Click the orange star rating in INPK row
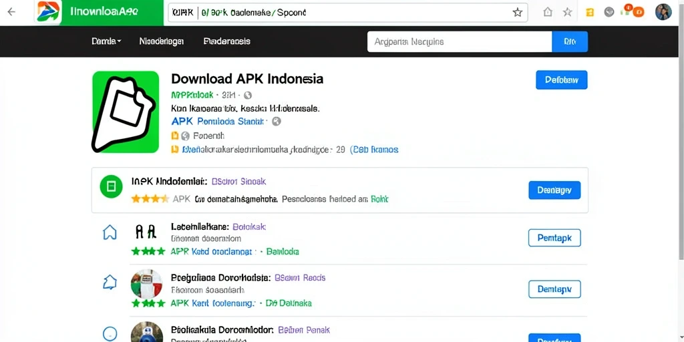 pos(150,199)
